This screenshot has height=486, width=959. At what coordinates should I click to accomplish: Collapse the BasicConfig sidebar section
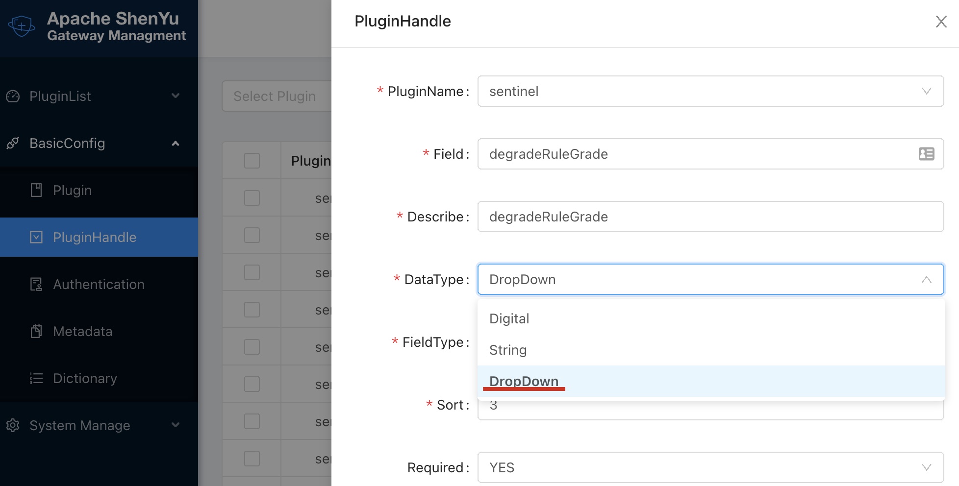175,143
